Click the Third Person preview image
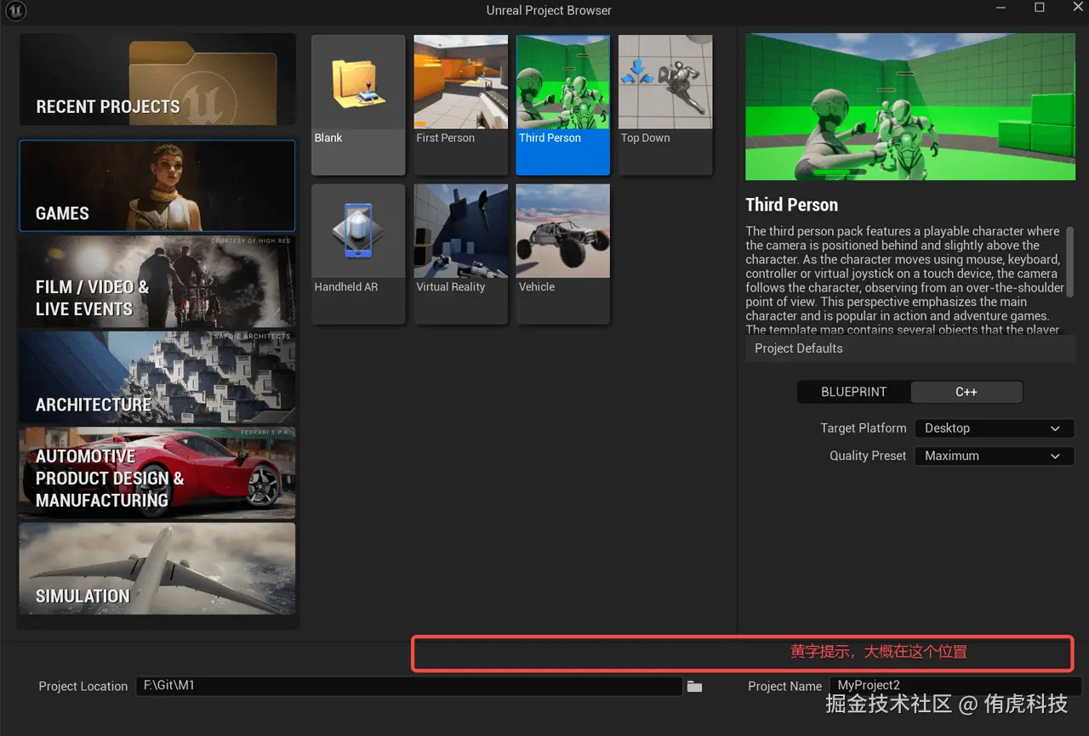 (x=910, y=106)
